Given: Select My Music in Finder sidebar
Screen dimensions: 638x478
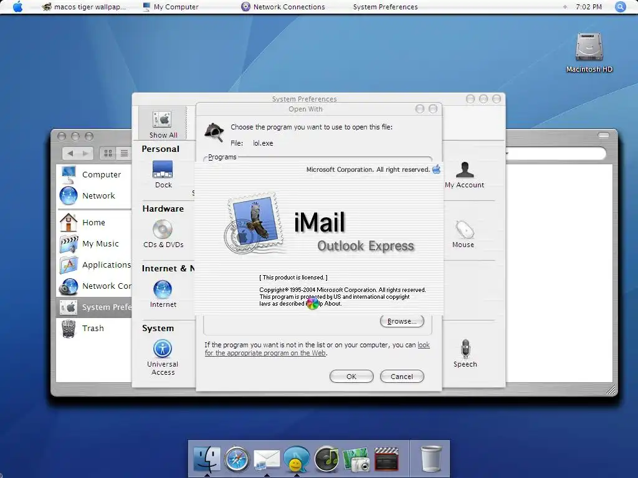Looking at the screenshot, I should tap(93, 243).
